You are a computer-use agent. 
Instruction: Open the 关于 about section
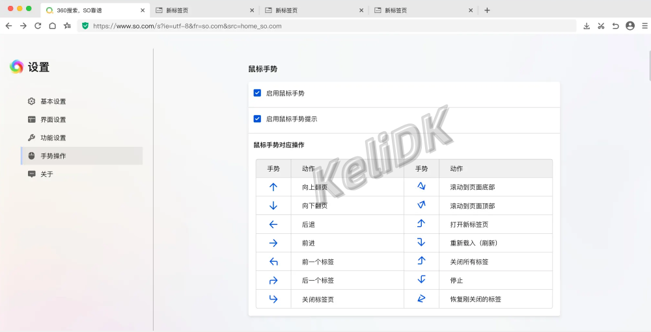tap(46, 174)
